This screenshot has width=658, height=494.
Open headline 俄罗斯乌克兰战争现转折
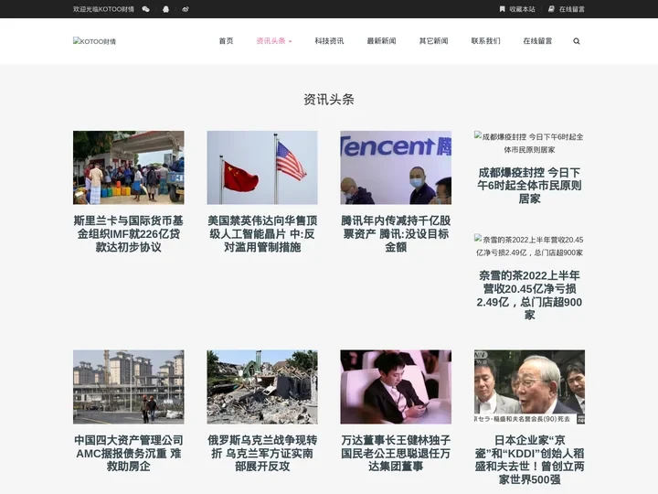[262, 453]
